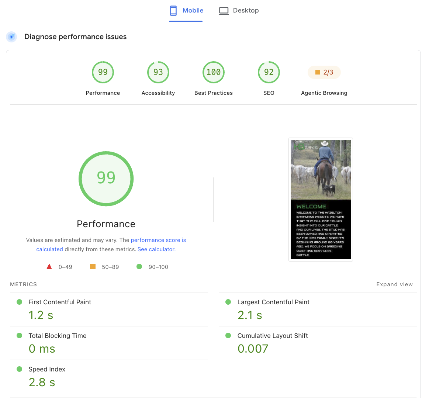Click the METRICS section heading
The height and width of the screenshot is (398, 429).
click(x=24, y=284)
